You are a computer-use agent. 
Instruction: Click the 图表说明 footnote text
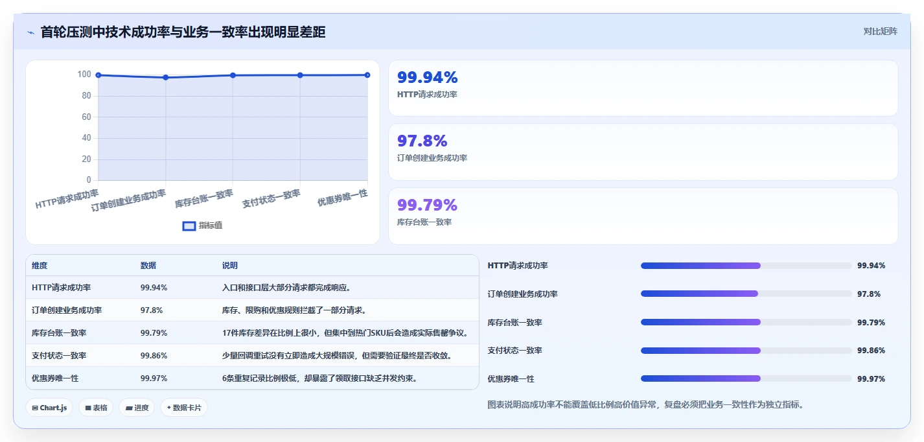click(645, 404)
